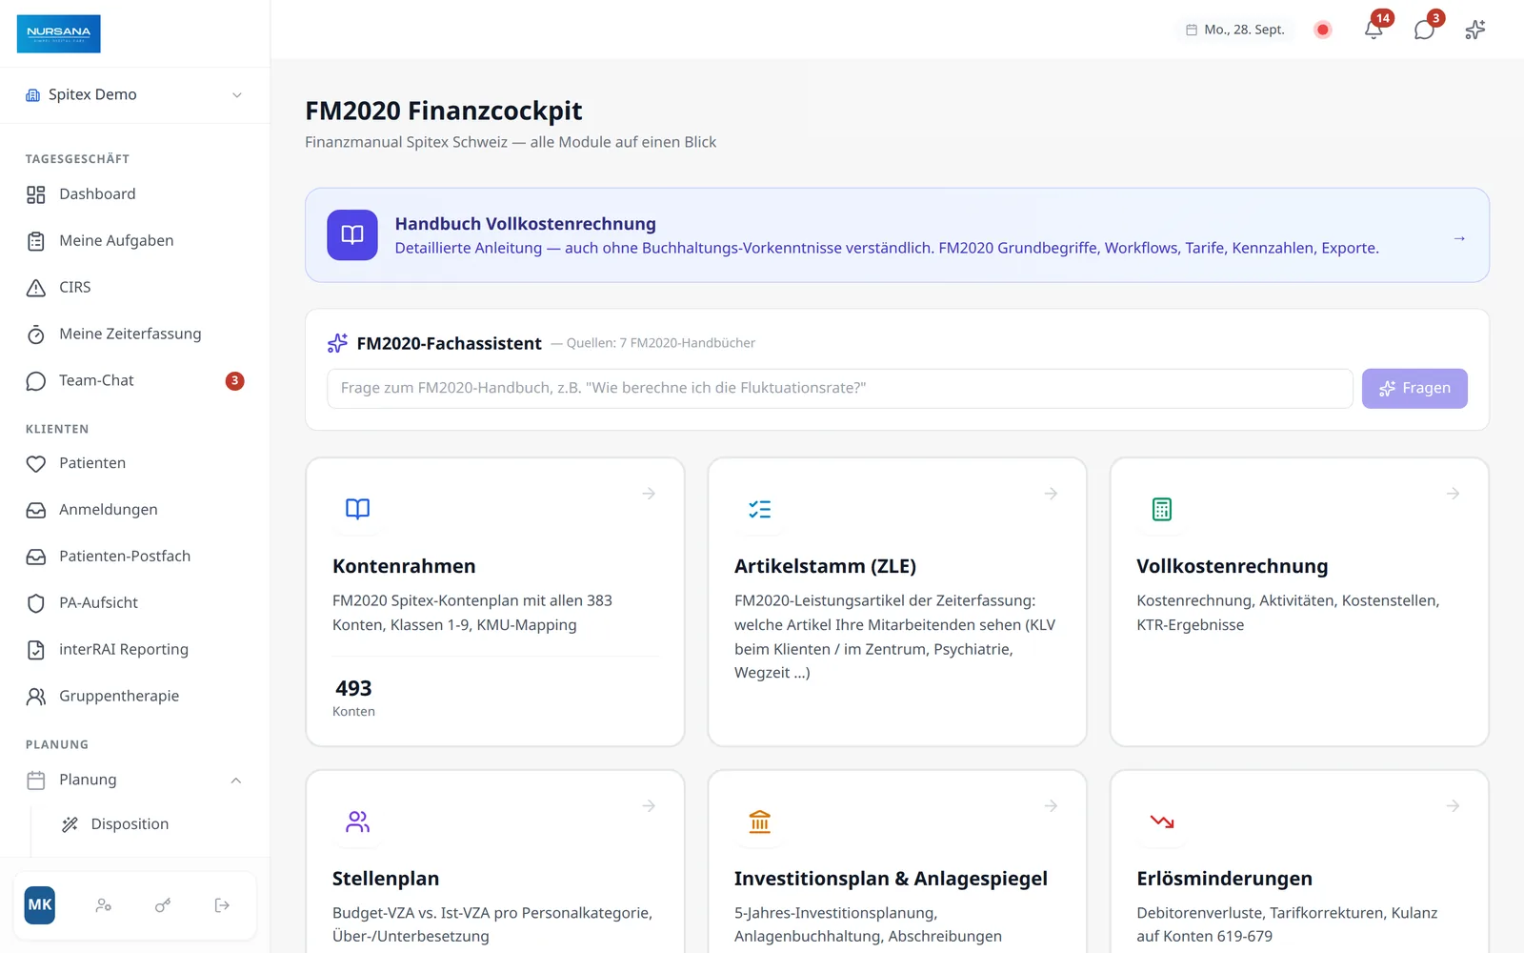Click the NURSANA logo
This screenshot has width=1524, height=953.
(x=59, y=33)
